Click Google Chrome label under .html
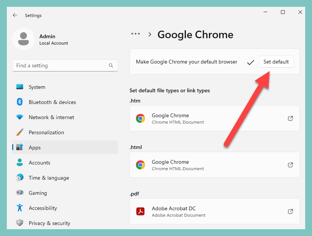The width and height of the screenshot is (312, 236). [170, 162]
